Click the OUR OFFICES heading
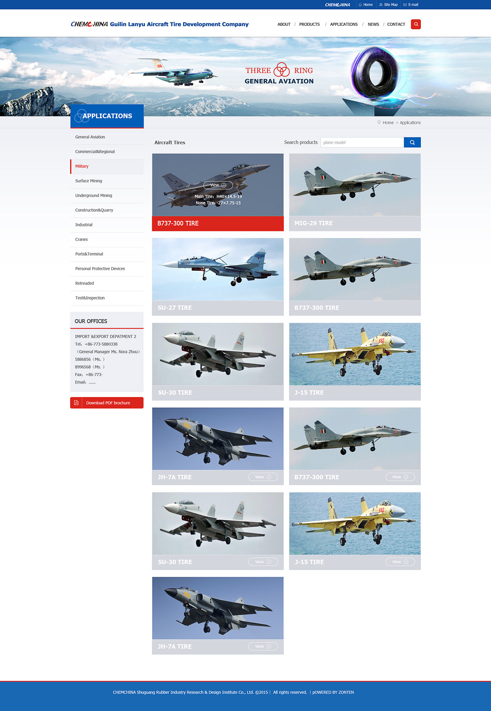Image resolution: width=491 pixels, height=711 pixels. click(x=91, y=321)
